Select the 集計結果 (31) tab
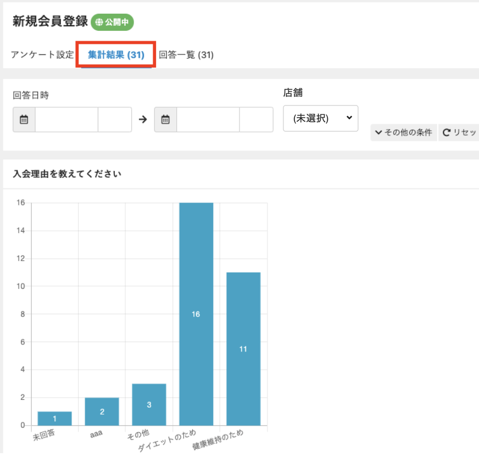The image size is (479, 457). 116,55
